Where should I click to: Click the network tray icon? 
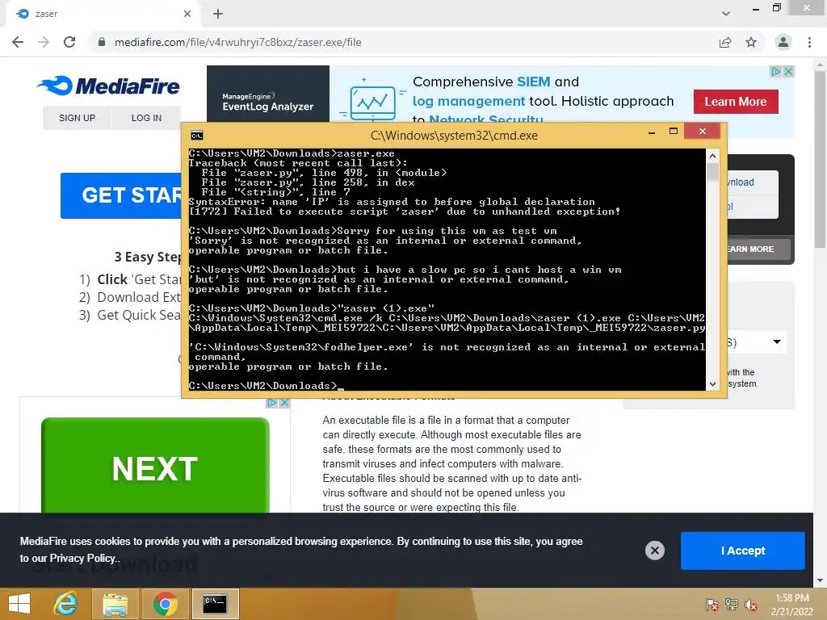tap(732, 605)
